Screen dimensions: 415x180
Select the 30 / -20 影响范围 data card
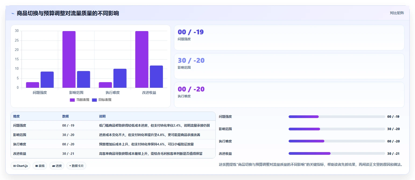(x=289, y=66)
